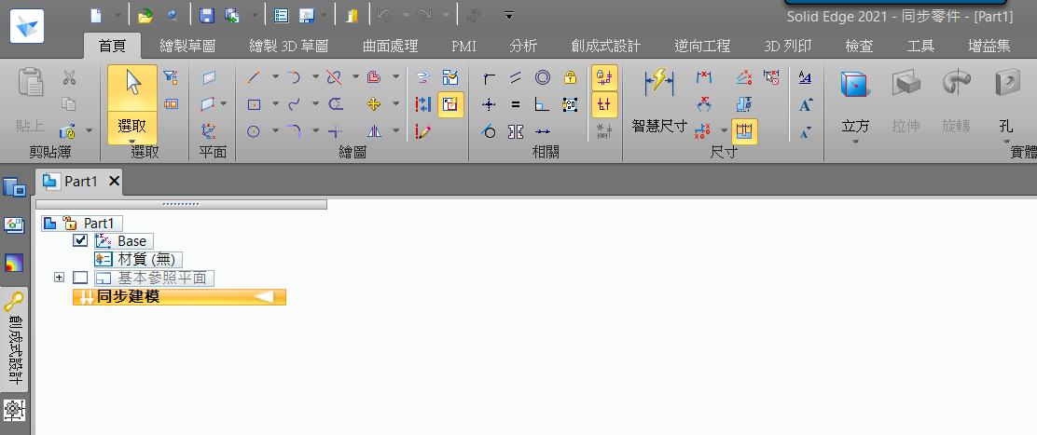Toggle the Relationship Handles button

tap(604, 104)
